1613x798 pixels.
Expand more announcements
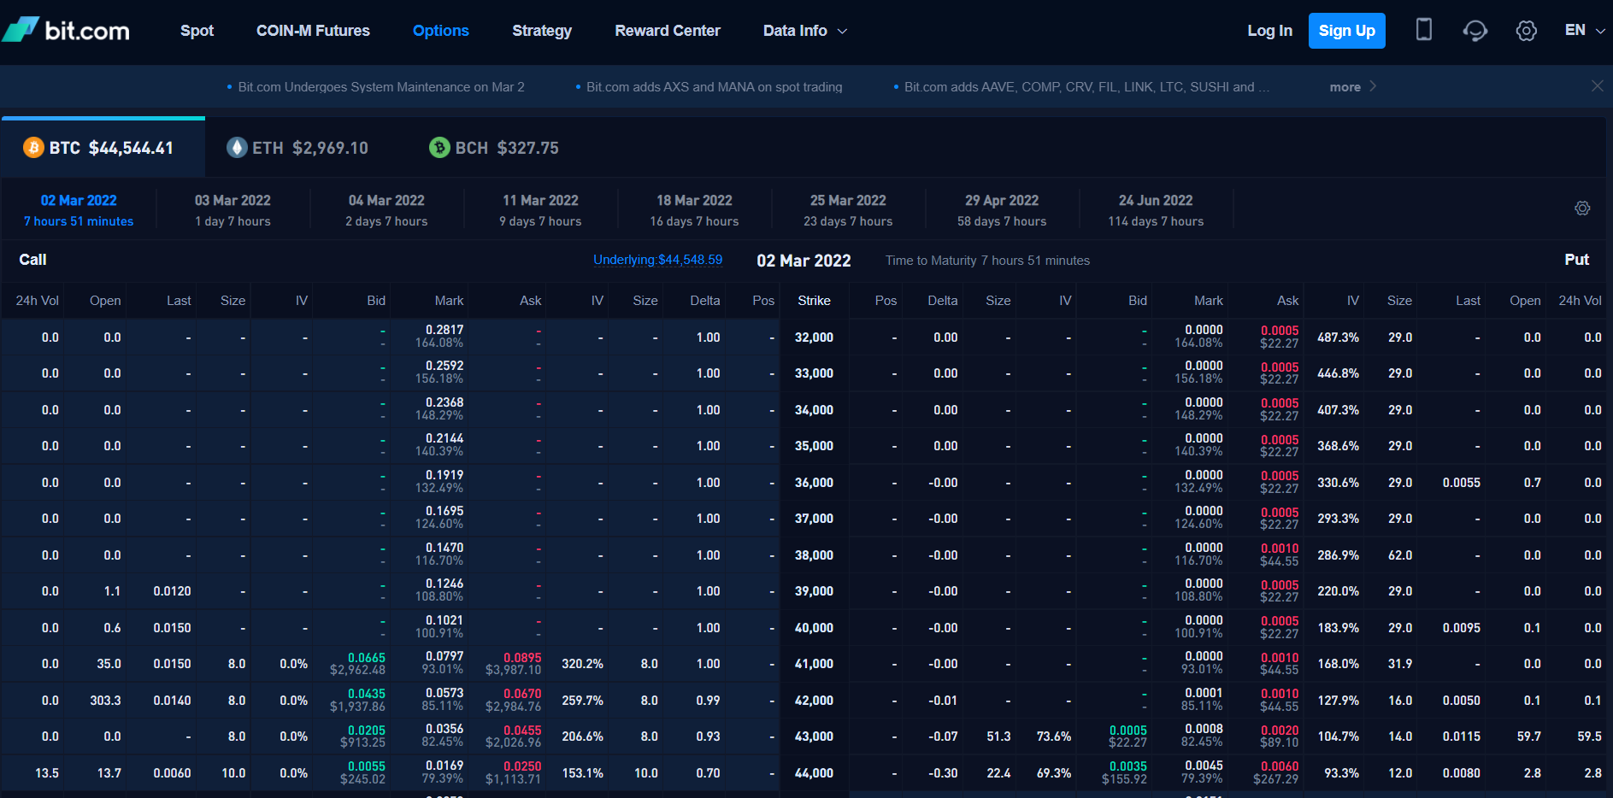(x=1352, y=86)
